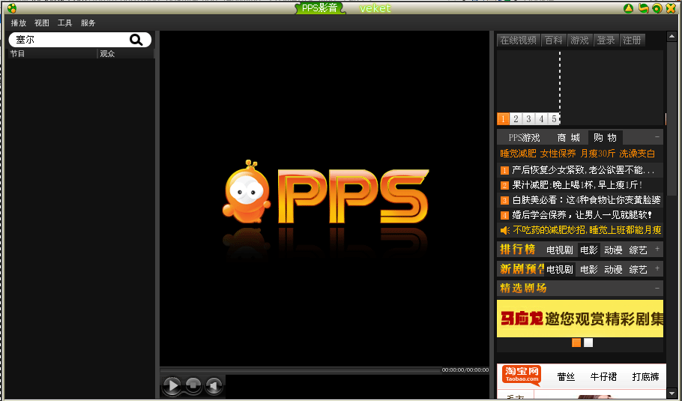Switch to the 商城 tab
The height and width of the screenshot is (401, 682).
point(569,138)
